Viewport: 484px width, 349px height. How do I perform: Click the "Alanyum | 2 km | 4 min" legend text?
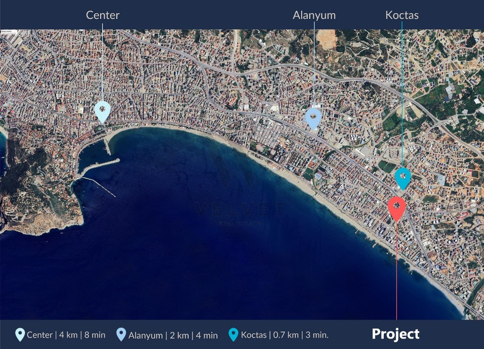point(173,335)
